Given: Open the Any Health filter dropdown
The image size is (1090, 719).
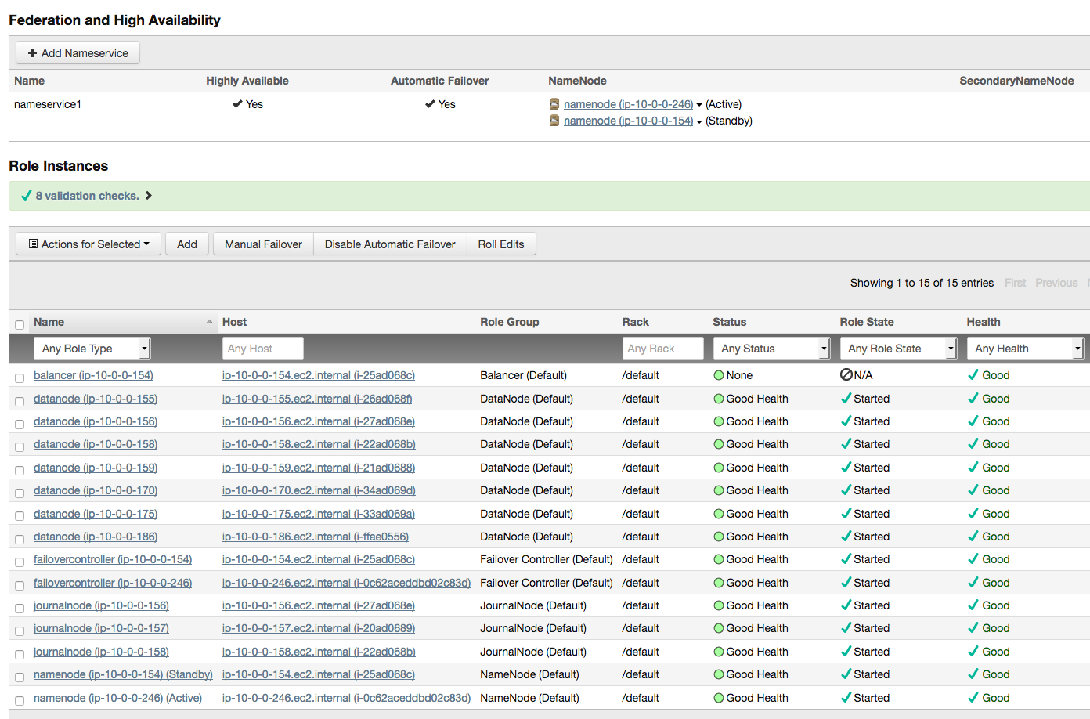Looking at the screenshot, I should click(1025, 349).
